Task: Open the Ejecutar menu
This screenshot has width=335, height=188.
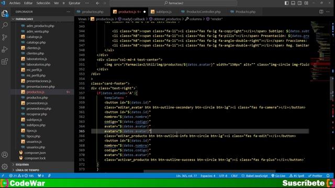Action: (x=74, y=3)
